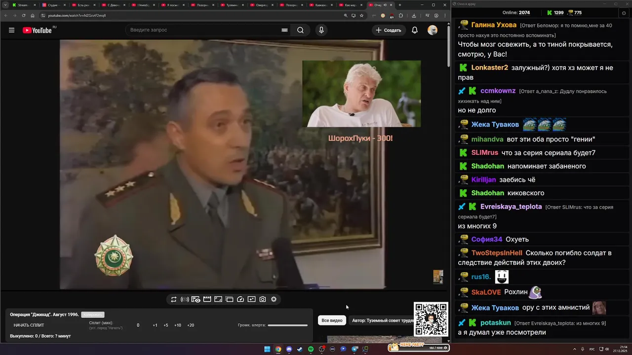Click the dashed-frame cinema mode icon

click(x=229, y=299)
